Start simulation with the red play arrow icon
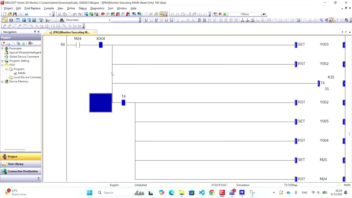352x198 pixels. click(x=220, y=14)
